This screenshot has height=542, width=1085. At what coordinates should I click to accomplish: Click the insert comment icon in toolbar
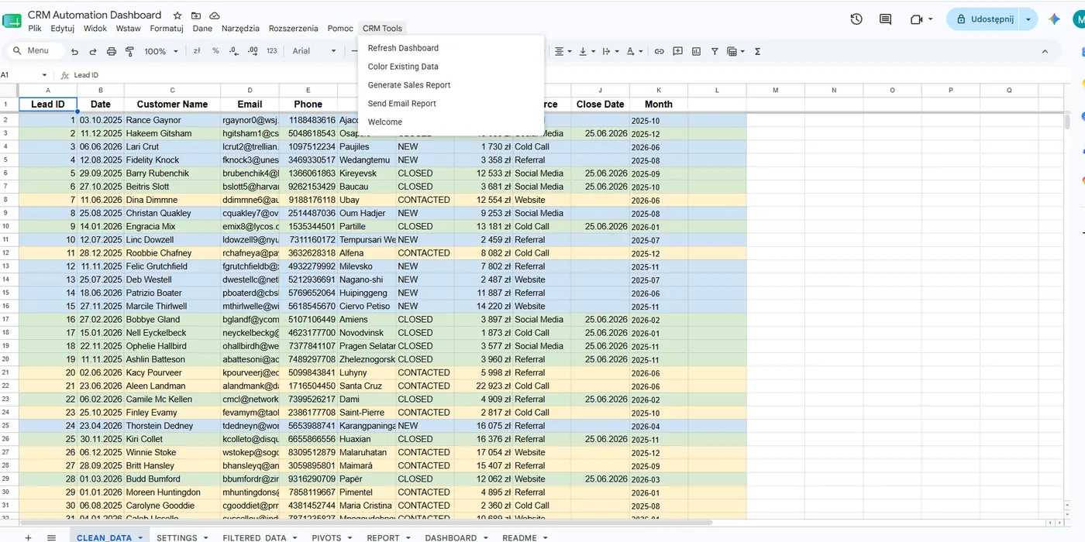[x=677, y=51]
